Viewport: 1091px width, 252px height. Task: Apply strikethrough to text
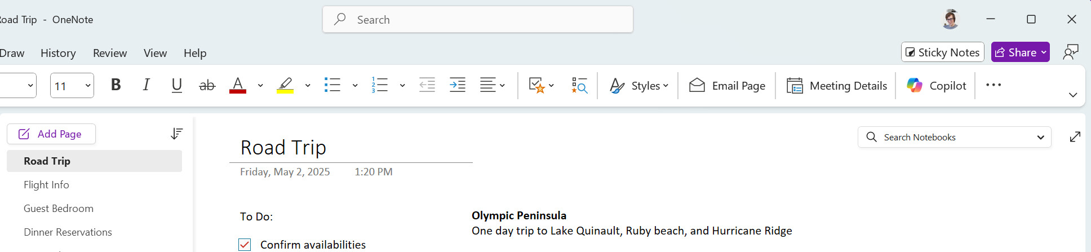pyautogui.click(x=207, y=85)
